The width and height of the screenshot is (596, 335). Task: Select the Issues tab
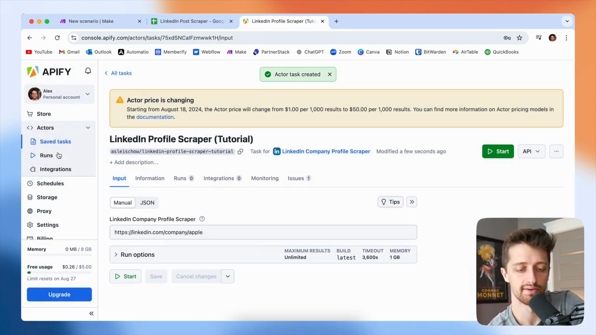299,178
